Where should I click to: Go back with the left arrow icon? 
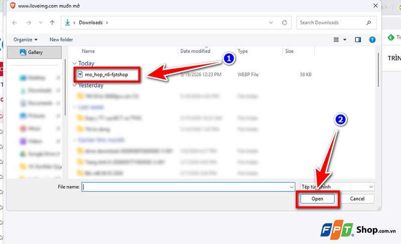pos(15,22)
